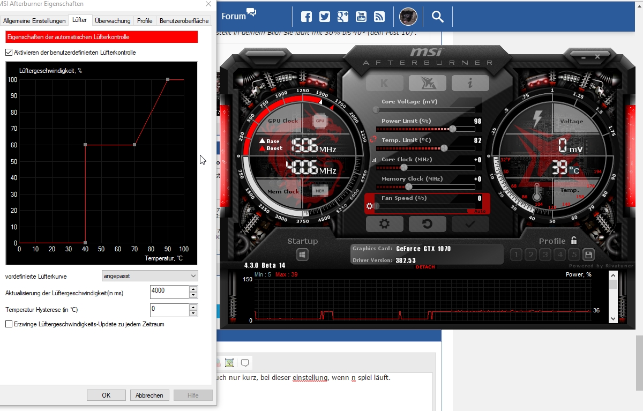This screenshot has width=643, height=411.
Task: Click the link voltage chain icon near Temp. Limit
Action: pyautogui.click(x=373, y=140)
